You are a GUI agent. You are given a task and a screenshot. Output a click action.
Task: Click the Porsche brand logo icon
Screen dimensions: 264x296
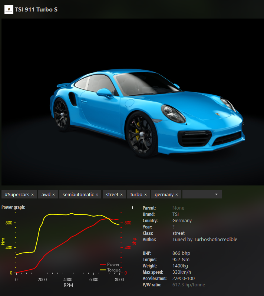[x=9, y=9]
